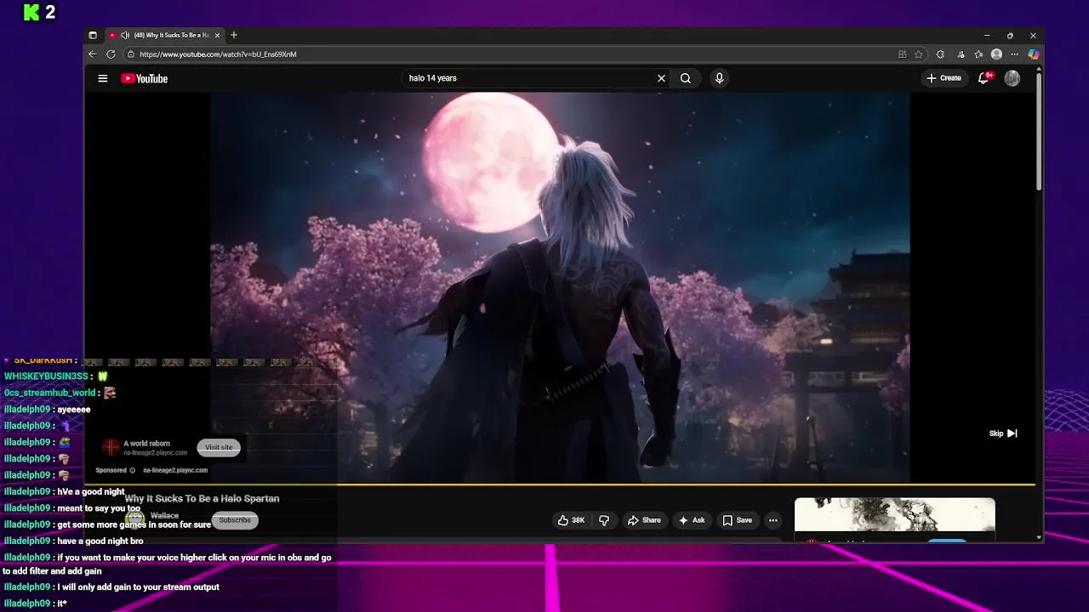
Task: Save the video to a playlist
Action: (x=738, y=520)
